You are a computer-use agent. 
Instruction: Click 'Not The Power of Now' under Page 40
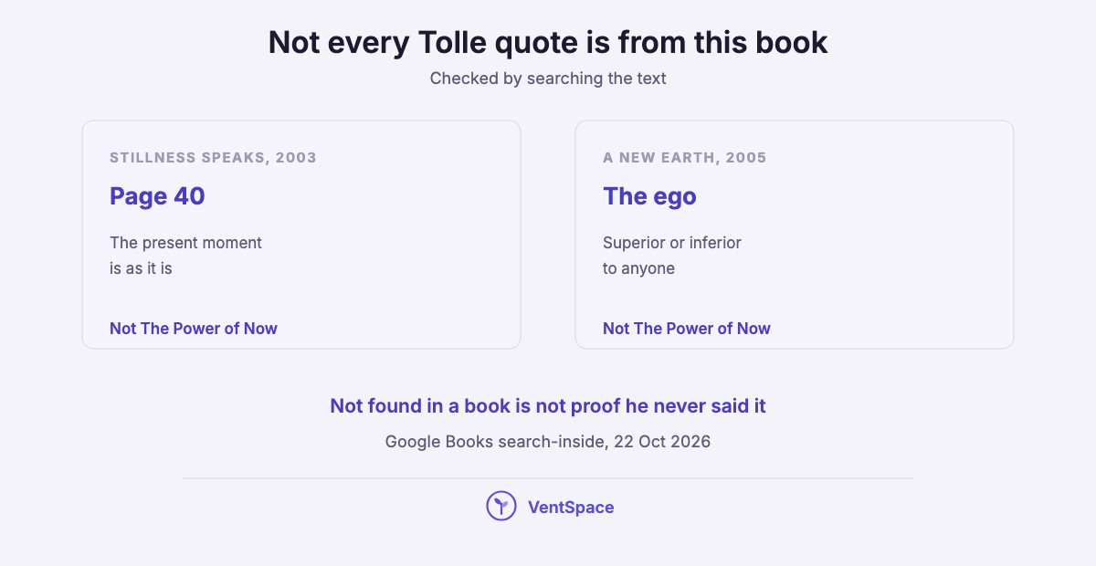[194, 329]
